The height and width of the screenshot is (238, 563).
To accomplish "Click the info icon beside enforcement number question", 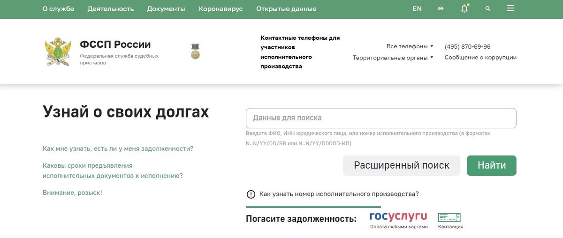I will coord(251,194).
